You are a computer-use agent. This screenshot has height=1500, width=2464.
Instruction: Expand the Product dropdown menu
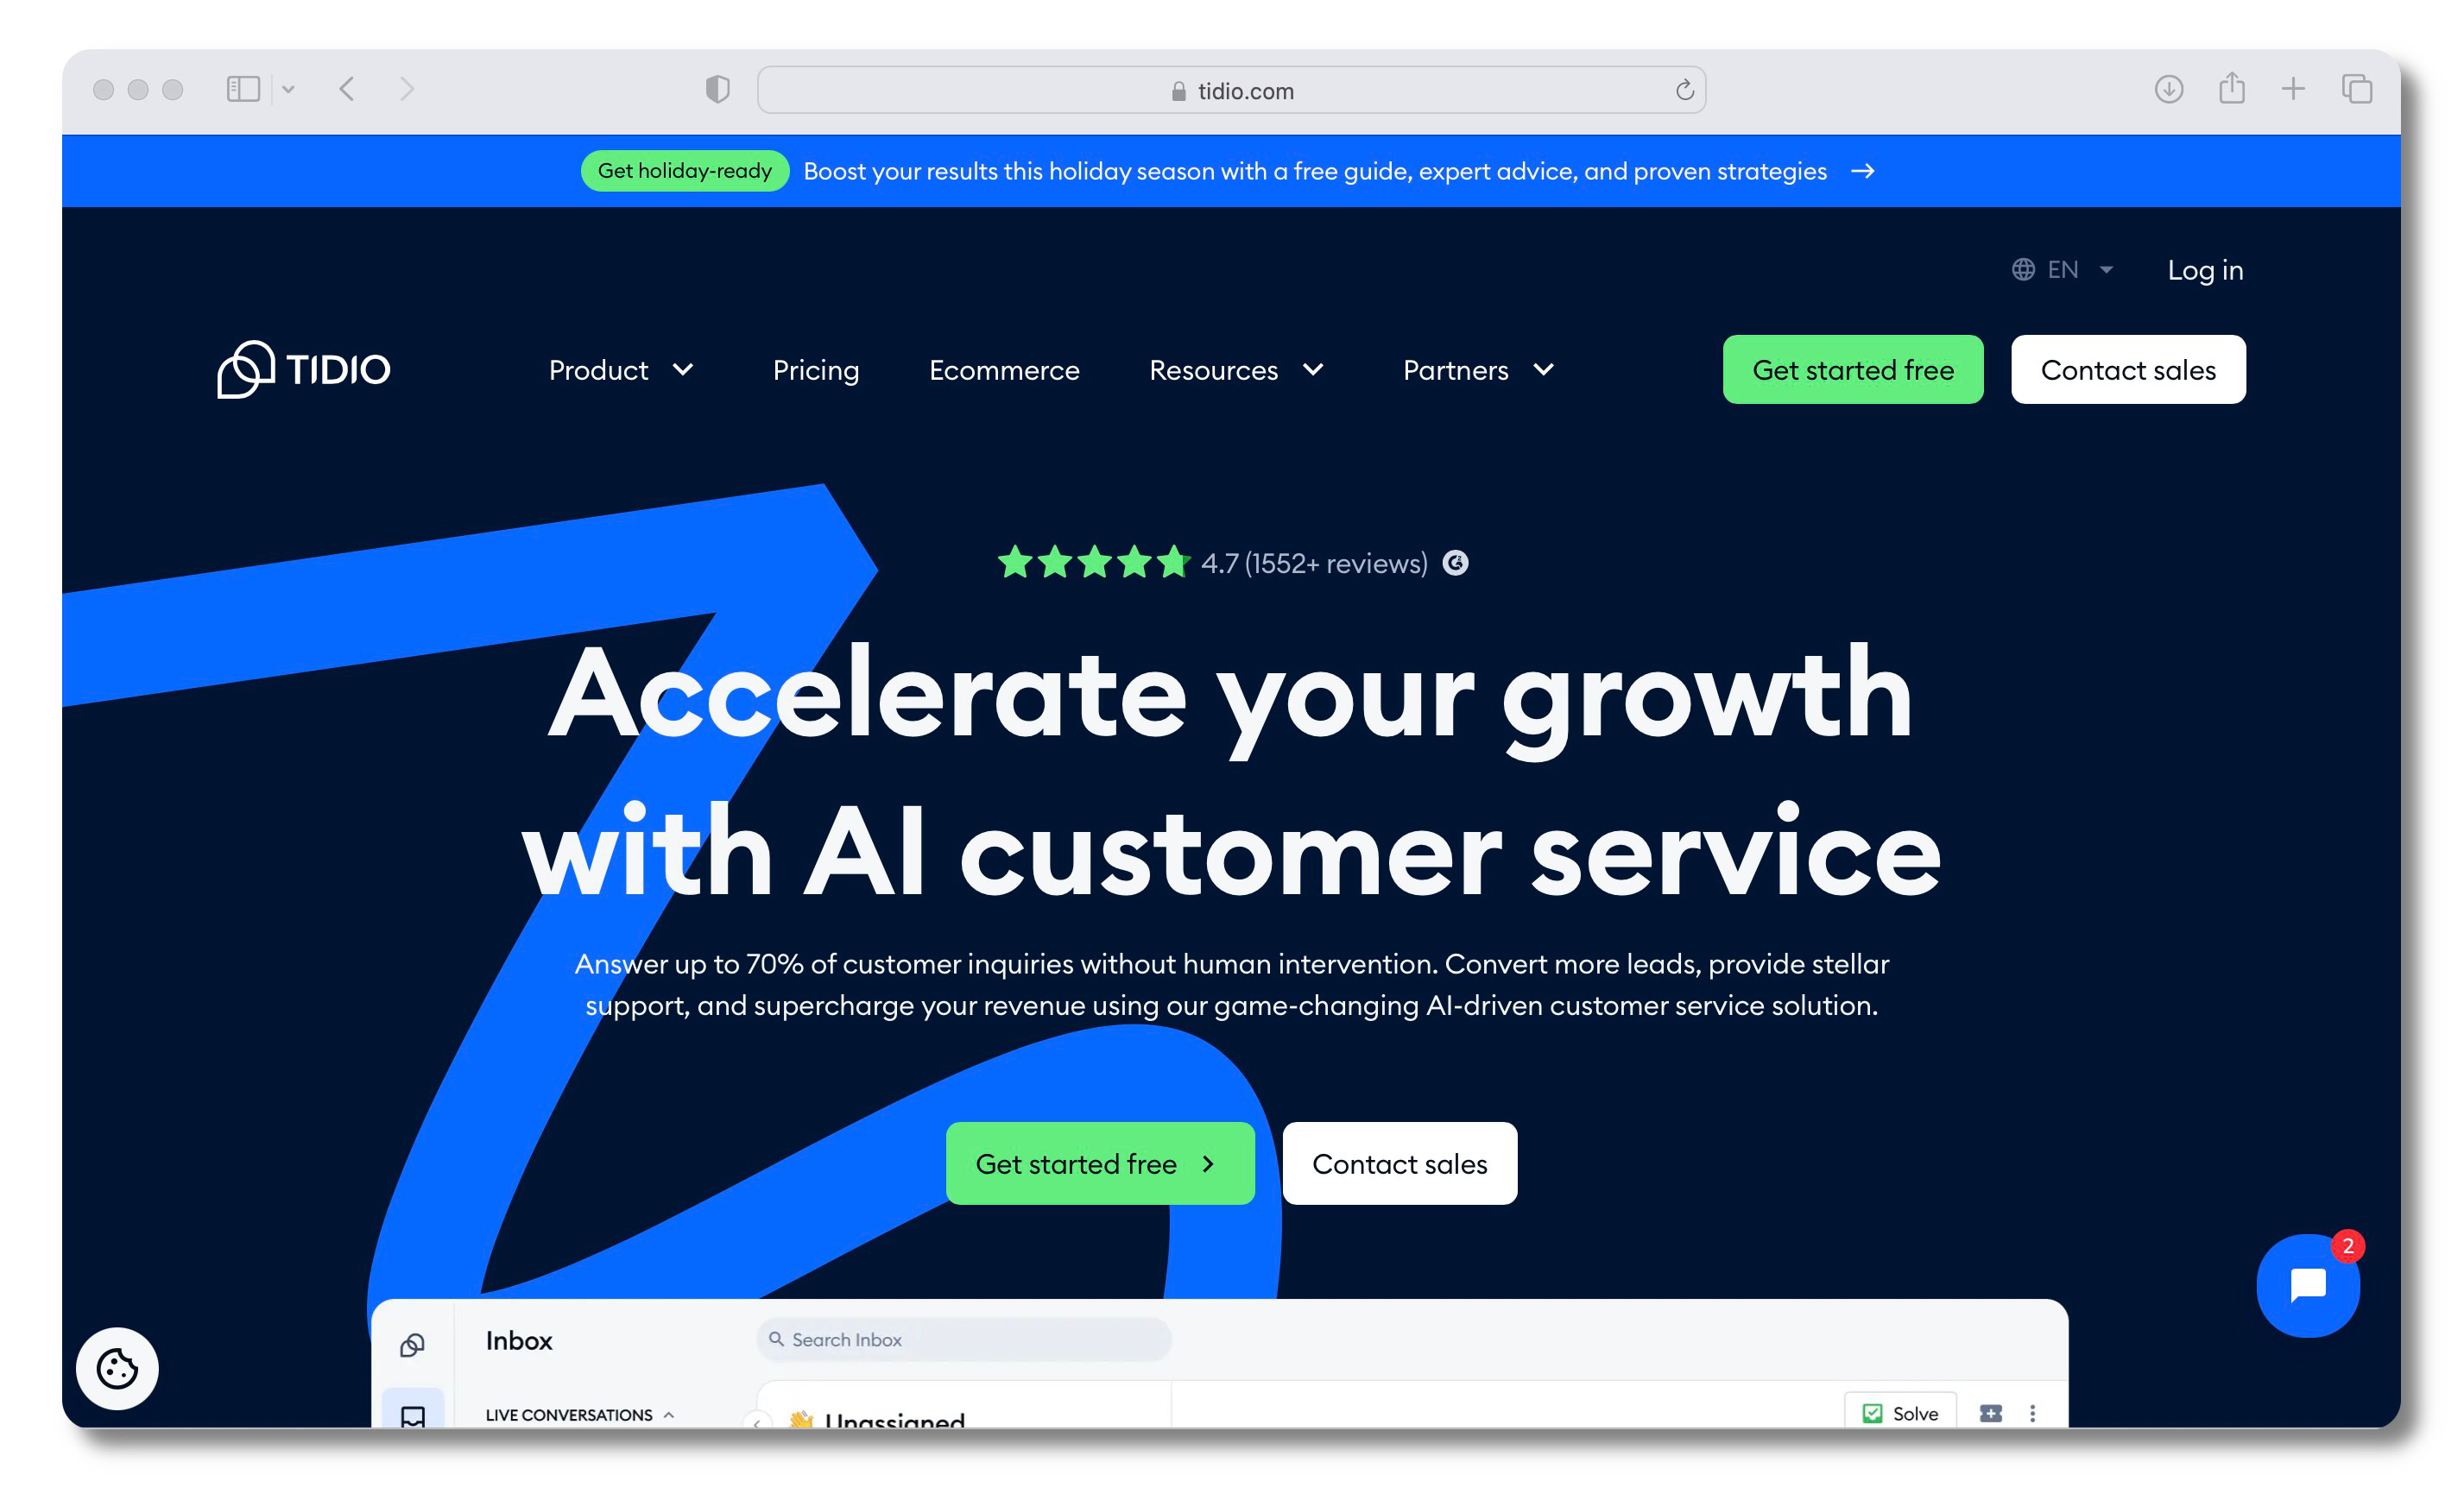point(620,369)
